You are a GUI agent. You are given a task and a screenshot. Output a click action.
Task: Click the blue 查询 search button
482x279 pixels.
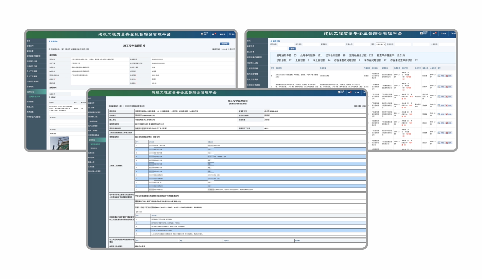(292, 49)
